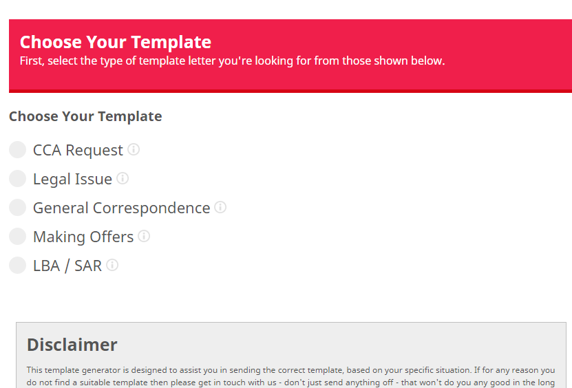Viewport: 572px width, 388px height.
Task: Pick the General Correspondence radio circle
Action: 17,208
